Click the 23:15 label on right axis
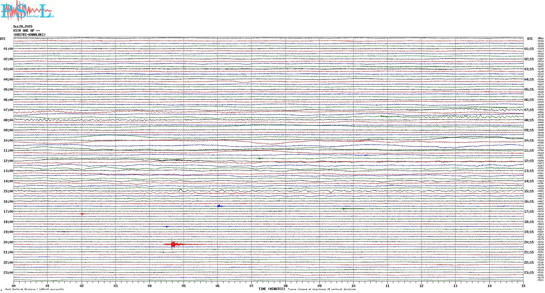Image resolution: width=545 pixels, height=293 pixels. point(529,273)
